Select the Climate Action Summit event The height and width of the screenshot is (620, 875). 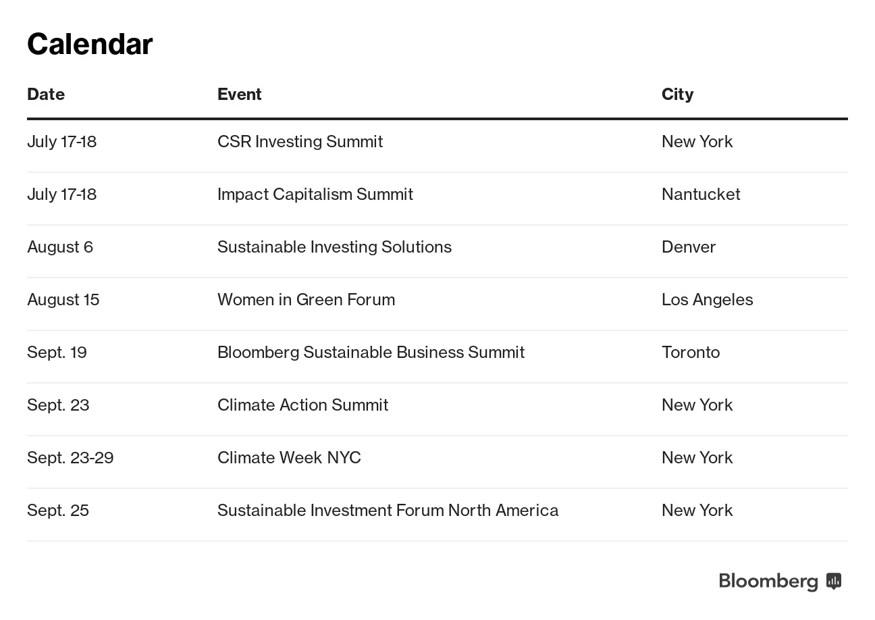(x=302, y=405)
